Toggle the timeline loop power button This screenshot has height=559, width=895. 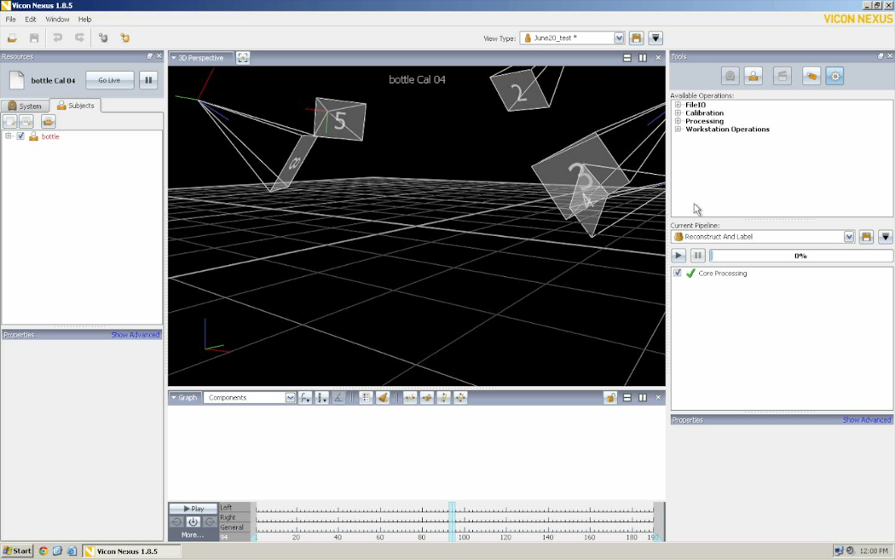[x=193, y=522]
